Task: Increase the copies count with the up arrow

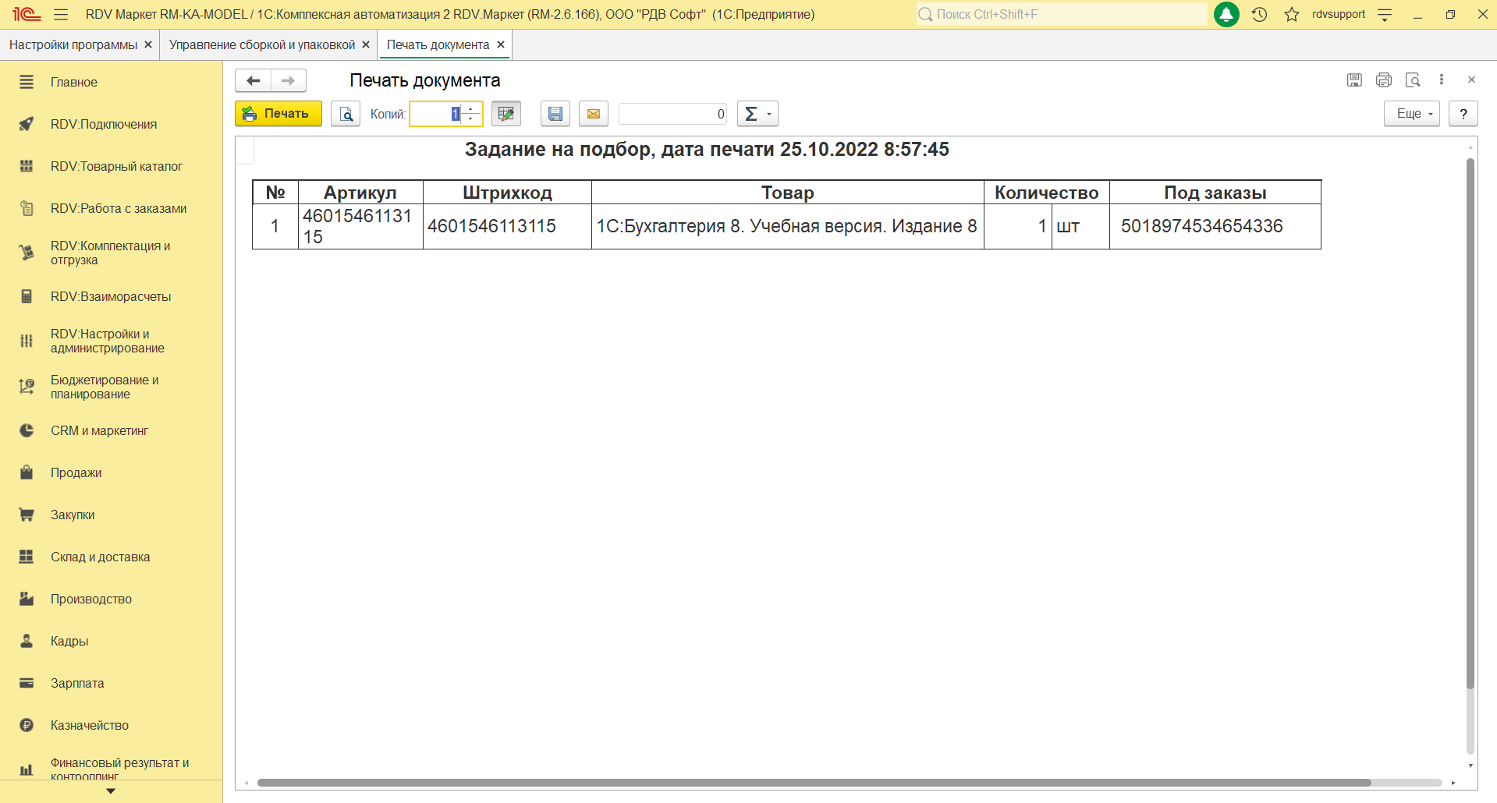Action: point(471,109)
